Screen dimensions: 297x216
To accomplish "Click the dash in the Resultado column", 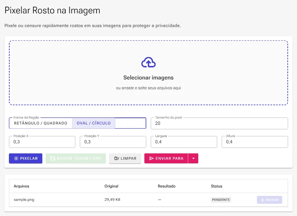I will click(160, 200).
